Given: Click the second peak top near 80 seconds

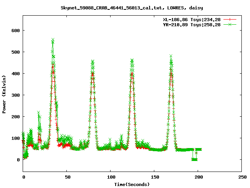Looking at the screenshot, I should click(93, 61).
